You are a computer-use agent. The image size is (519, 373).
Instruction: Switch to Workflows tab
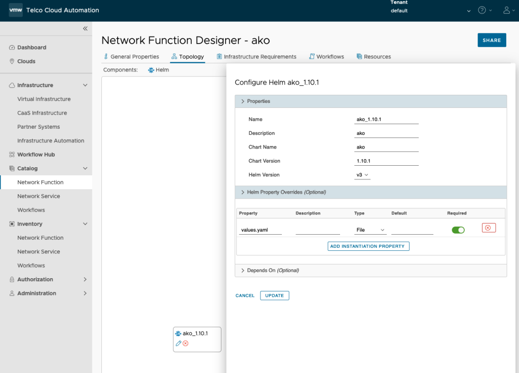pyautogui.click(x=326, y=57)
